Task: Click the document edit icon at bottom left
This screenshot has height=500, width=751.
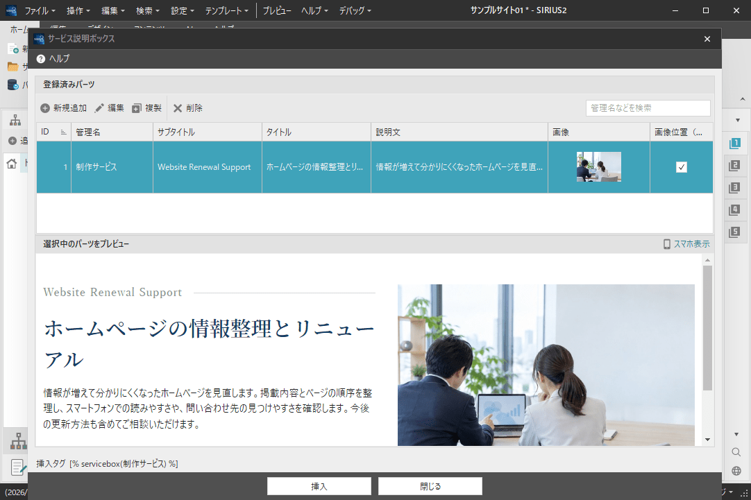Action: tap(18, 467)
